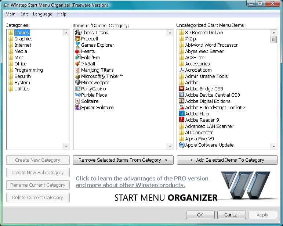Select the Security category
Viewport: 283px width, 226px height.
pyautogui.click(x=23, y=76)
